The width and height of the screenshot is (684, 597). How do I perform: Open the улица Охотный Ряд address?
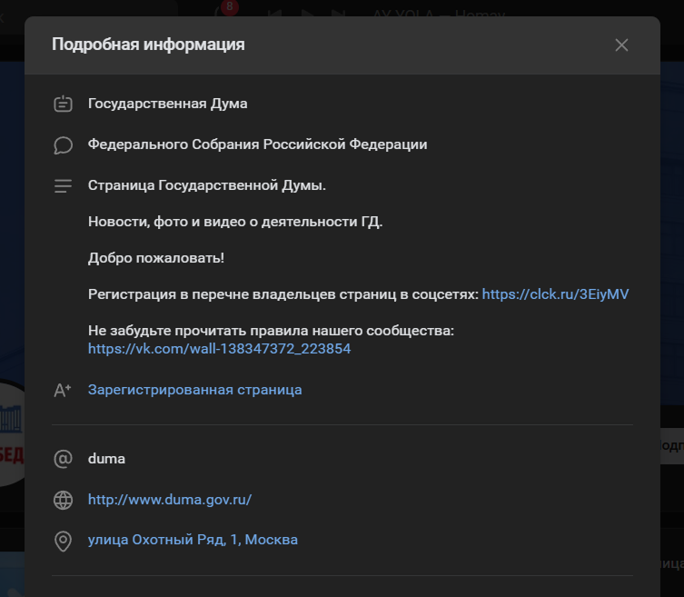pyautogui.click(x=193, y=540)
